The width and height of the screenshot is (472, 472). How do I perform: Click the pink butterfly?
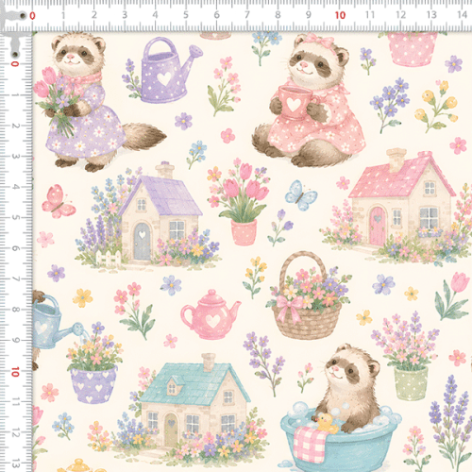click(x=59, y=202)
